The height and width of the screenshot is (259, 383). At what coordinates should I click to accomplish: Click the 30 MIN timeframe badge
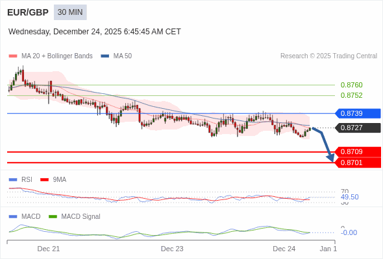[70, 12]
